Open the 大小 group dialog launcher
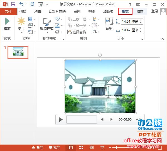Screen dimensions: 167x151 click(x=142, y=39)
